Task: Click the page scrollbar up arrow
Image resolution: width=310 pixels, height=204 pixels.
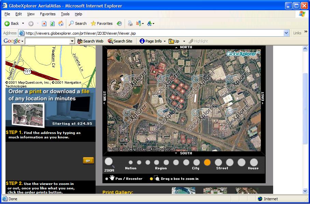Action: pos(305,48)
